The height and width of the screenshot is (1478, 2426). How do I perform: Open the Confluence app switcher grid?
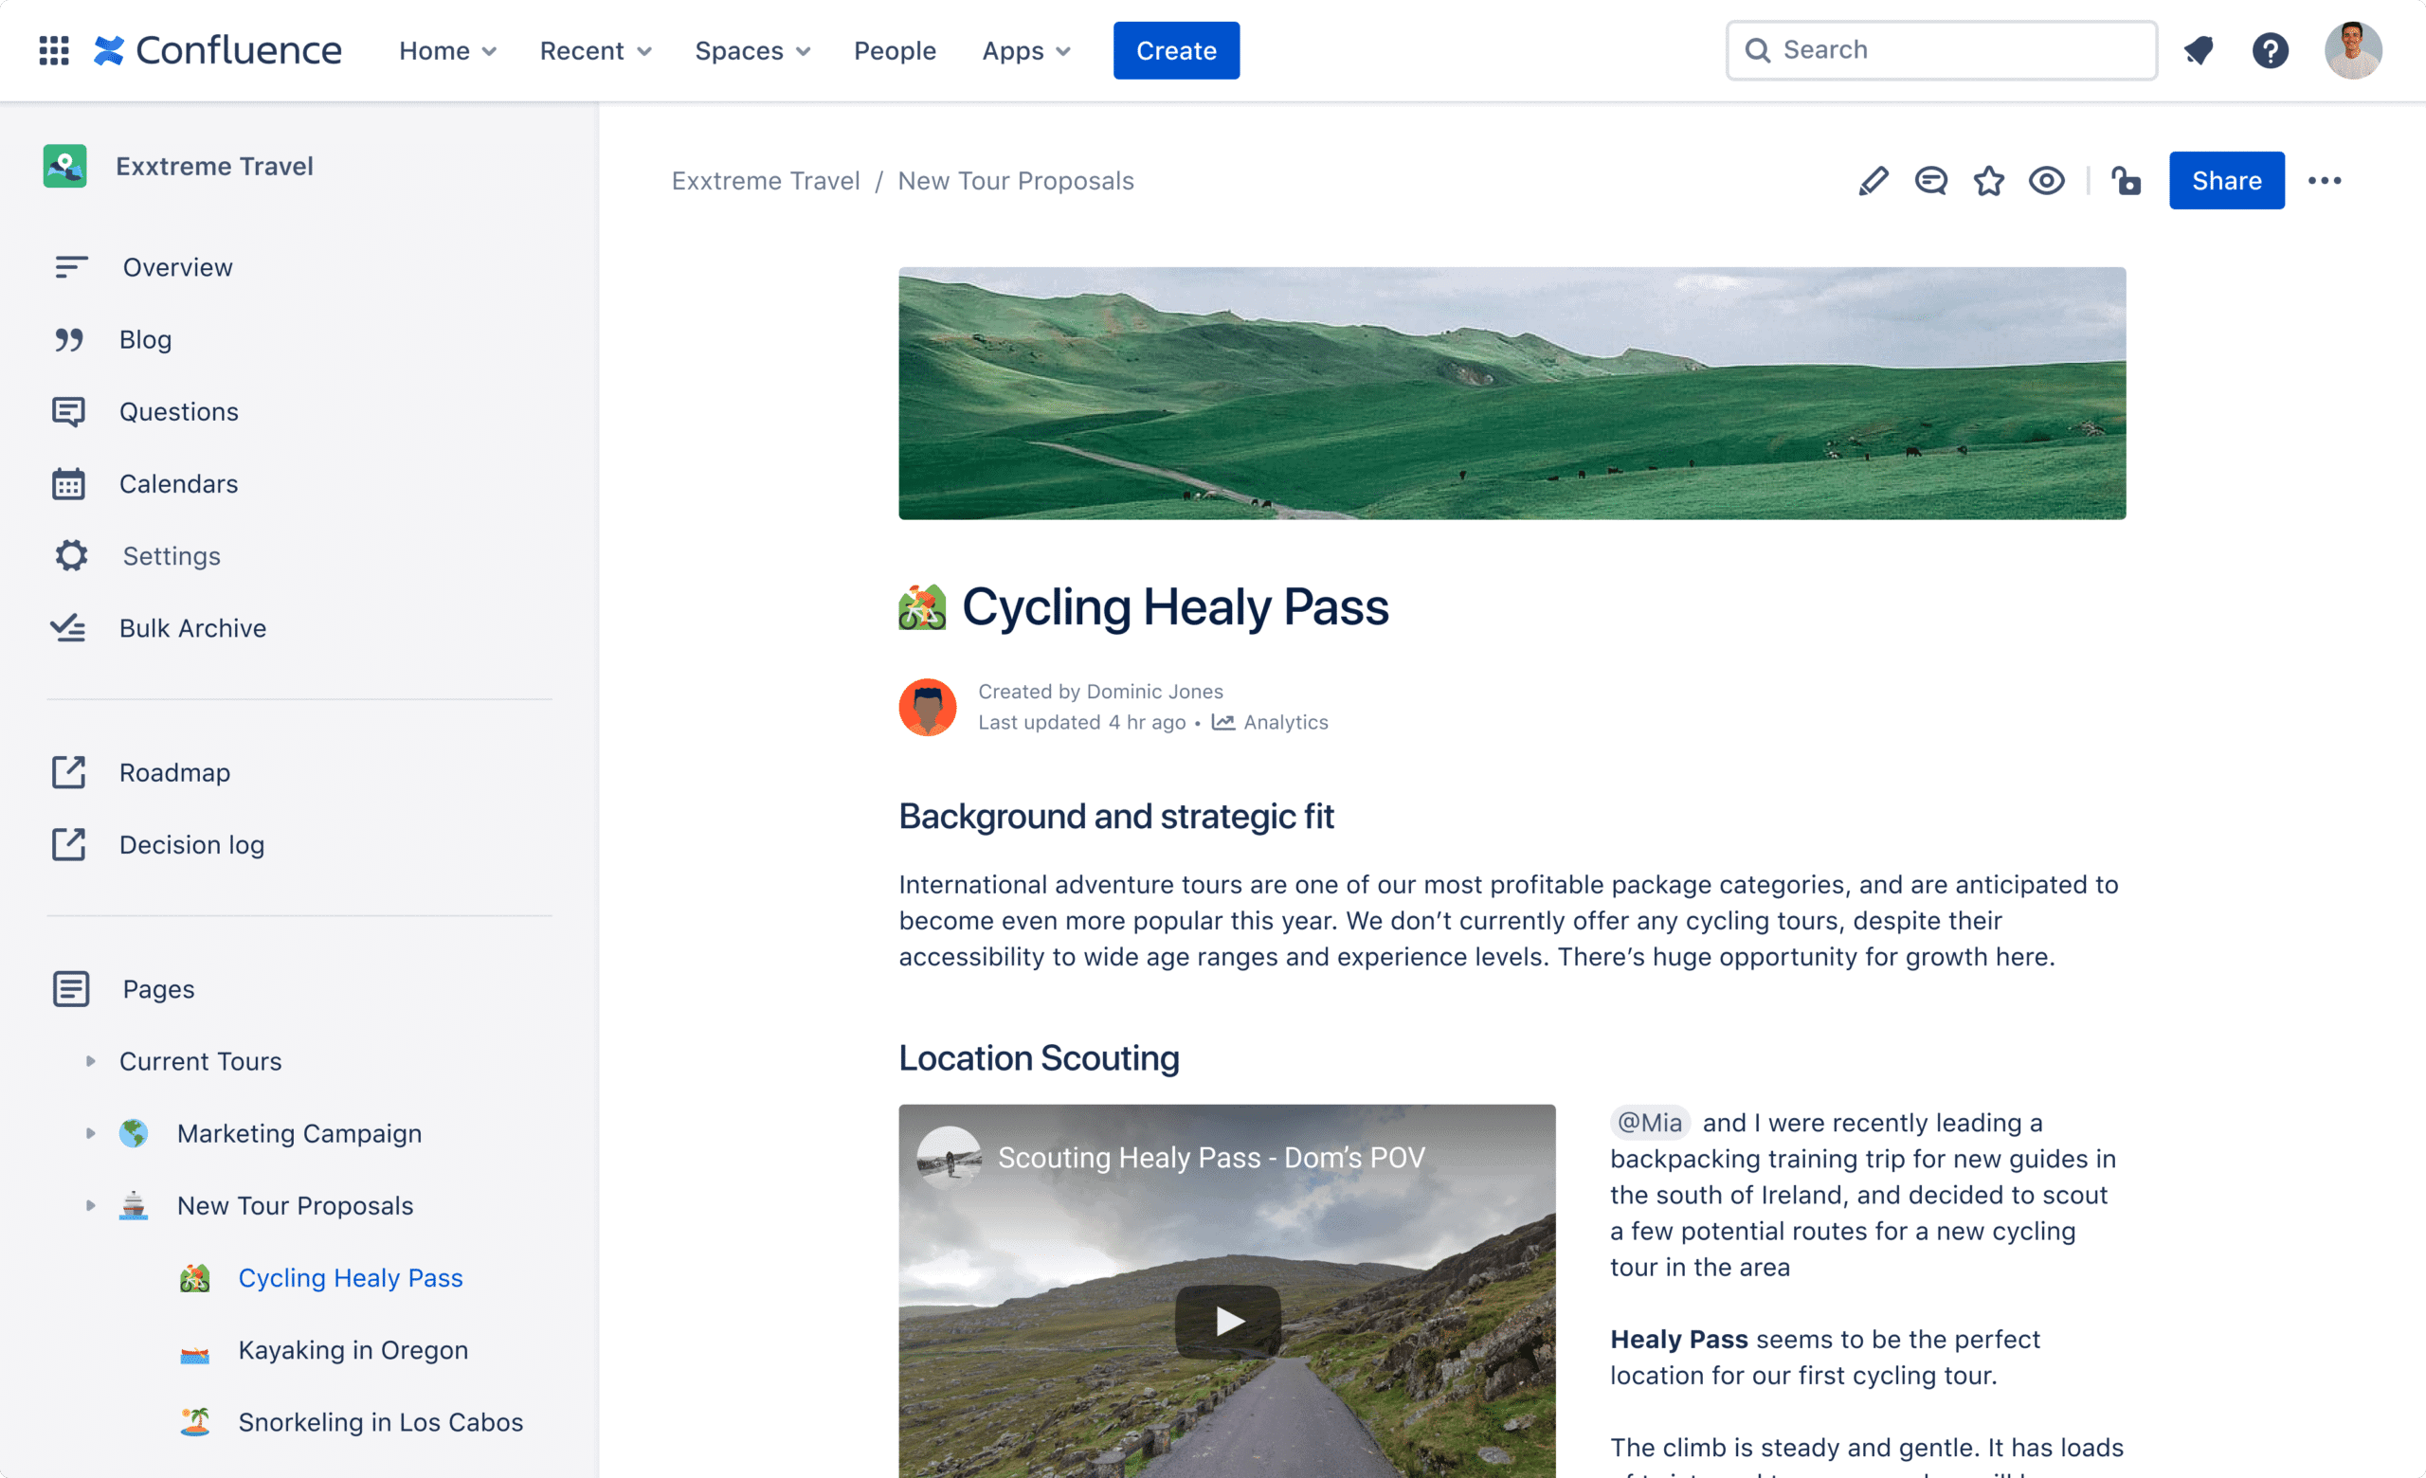[54, 50]
